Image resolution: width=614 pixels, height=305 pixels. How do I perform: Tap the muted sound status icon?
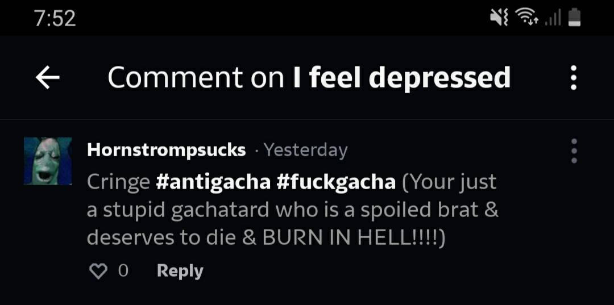pyautogui.click(x=499, y=18)
